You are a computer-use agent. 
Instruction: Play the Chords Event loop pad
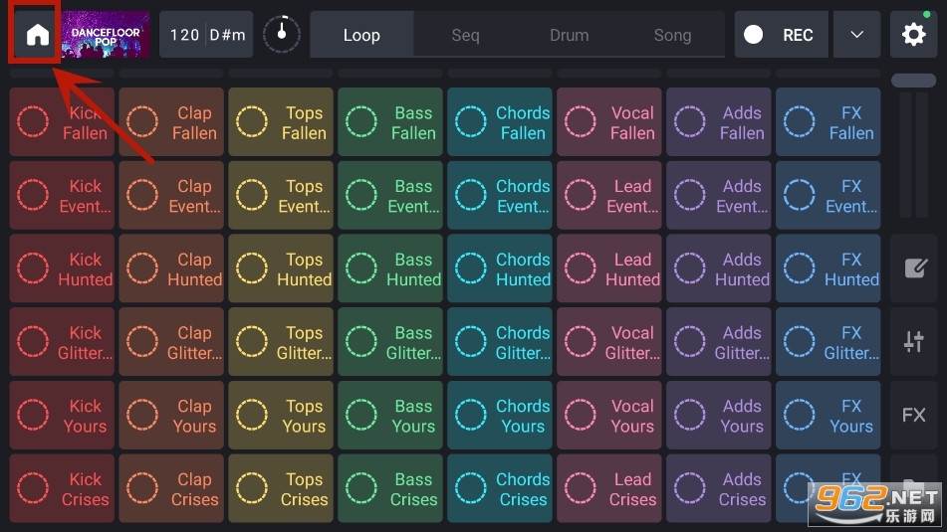pyautogui.click(x=500, y=196)
